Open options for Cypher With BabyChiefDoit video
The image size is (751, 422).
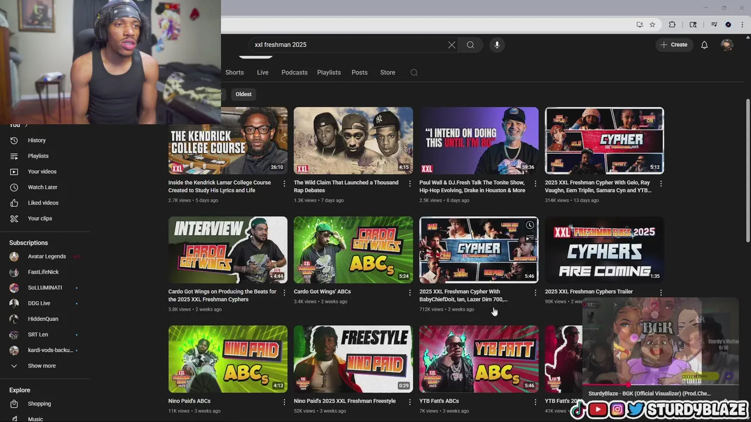click(535, 292)
